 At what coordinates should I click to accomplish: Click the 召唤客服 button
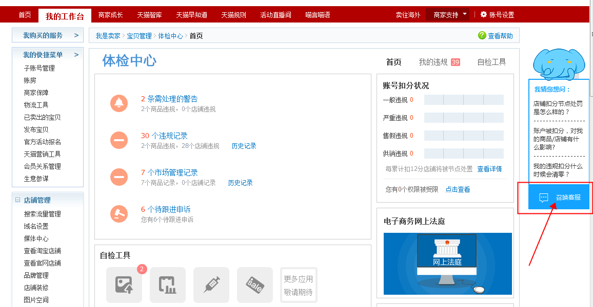[559, 197]
